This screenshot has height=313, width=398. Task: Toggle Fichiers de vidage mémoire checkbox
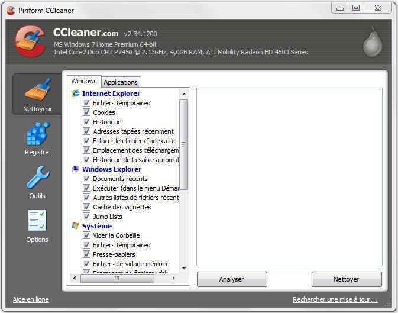[x=86, y=263]
